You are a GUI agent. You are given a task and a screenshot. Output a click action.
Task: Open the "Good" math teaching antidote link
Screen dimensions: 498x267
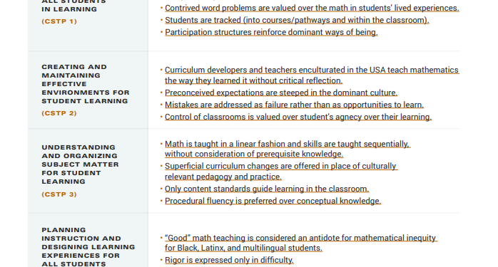point(301,243)
